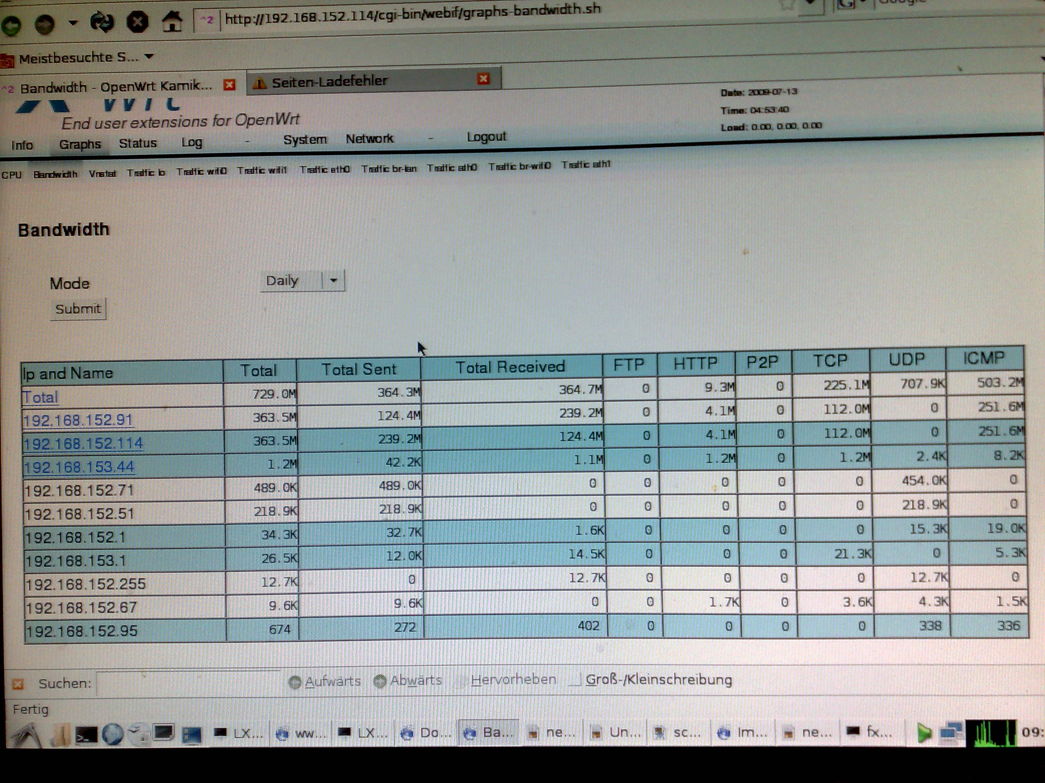
Task: Close the Seiten-Ladefehler tab
Action: (483, 79)
